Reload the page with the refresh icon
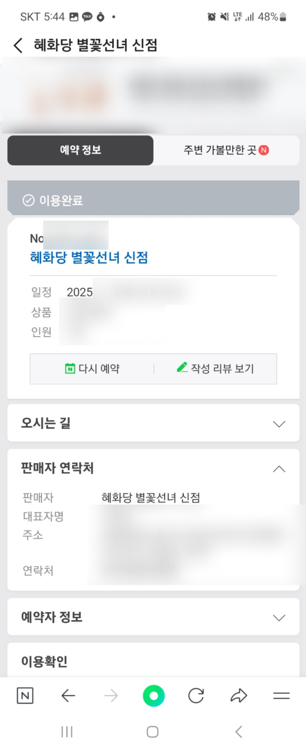This screenshot has height=750, width=306. 196,695
